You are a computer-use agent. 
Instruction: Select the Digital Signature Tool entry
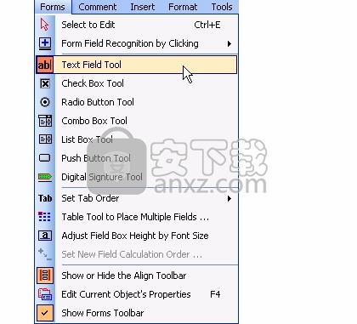point(136,177)
